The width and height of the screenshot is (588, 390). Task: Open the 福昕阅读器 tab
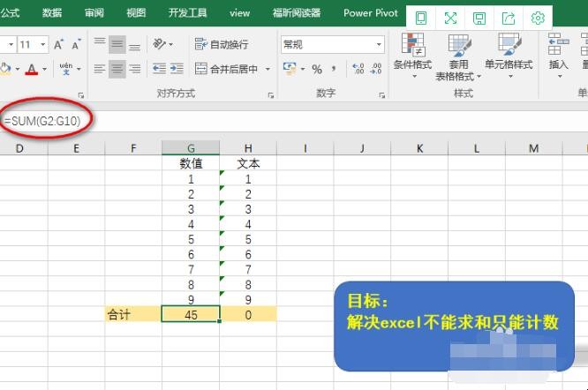pyautogui.click(x=297, y=13)
